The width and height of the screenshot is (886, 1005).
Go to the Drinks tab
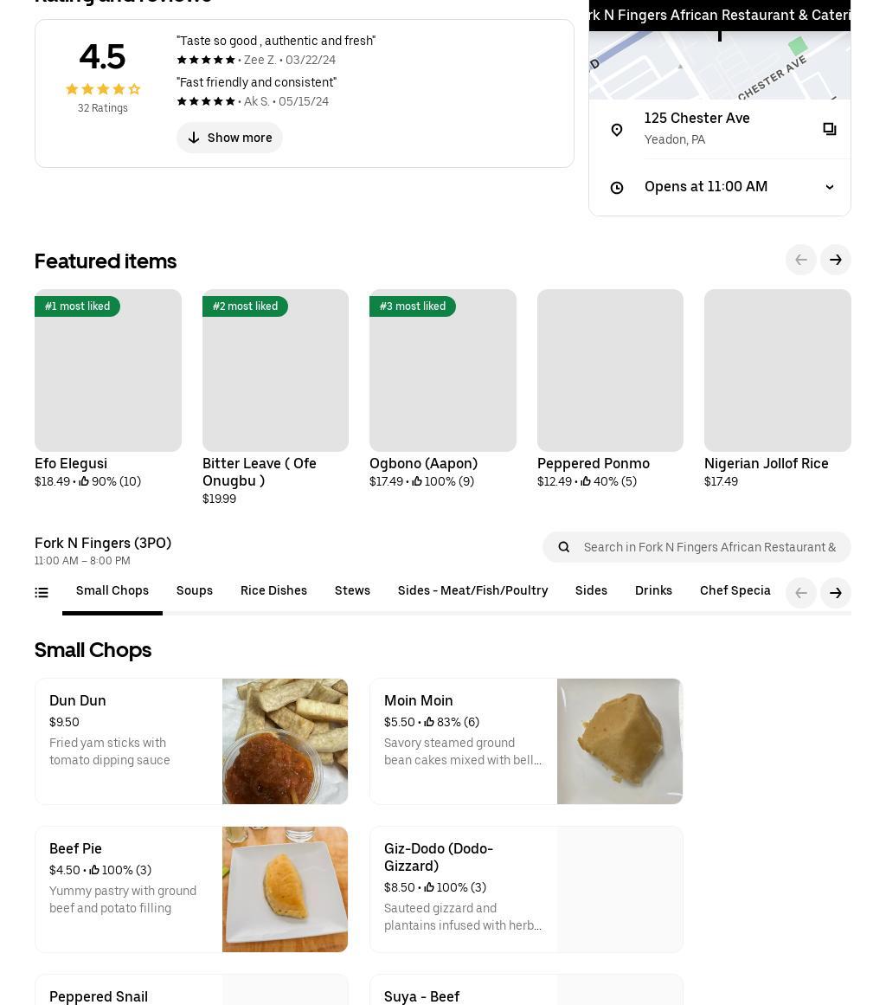click(653, 591)
